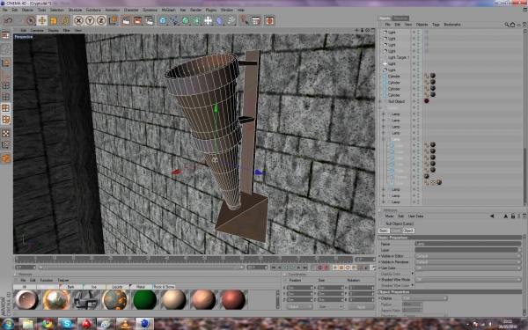Click the home icon in Objects panel
The height and width of the screenshot is (330, 528).
pyautogui.click(x=512, y=25)
